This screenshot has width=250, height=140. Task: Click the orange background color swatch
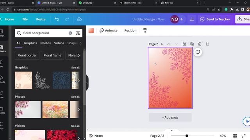pos(91,30)
